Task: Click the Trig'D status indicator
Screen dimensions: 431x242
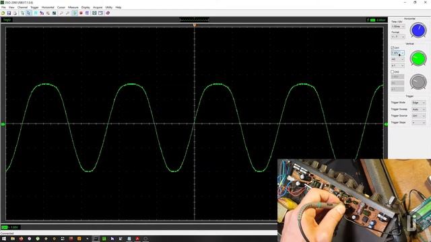Action: point(7,19)
